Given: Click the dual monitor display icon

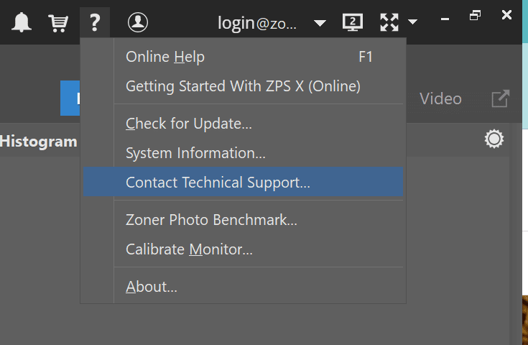Looking at the screenshot, I should pos(353,22).
